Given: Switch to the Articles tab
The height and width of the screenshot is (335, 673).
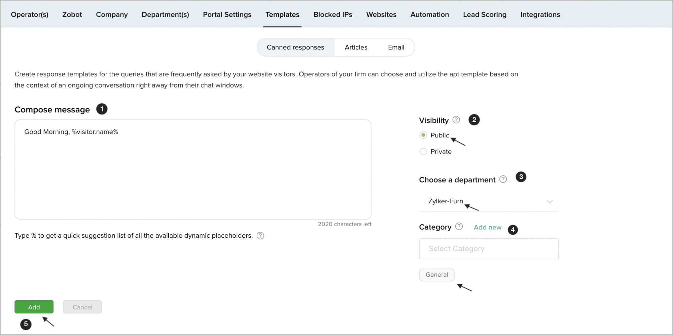Looking at the screenshot, I should 356,47.
